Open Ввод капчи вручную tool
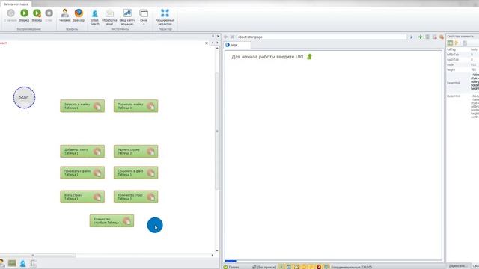The height and width of the screenshot is (269, 479). coord(127,17)
